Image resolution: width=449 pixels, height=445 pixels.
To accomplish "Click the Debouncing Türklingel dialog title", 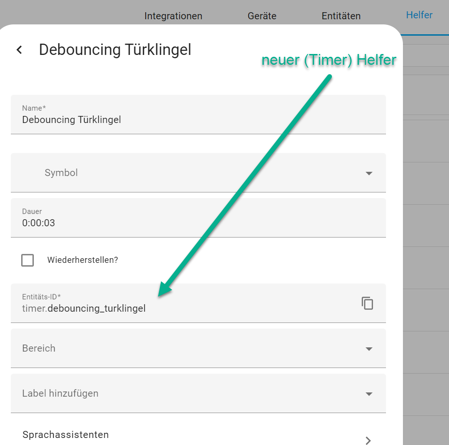I will (x=115, y=50).
